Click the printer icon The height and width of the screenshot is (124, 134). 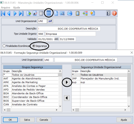[x=70, y=13]
